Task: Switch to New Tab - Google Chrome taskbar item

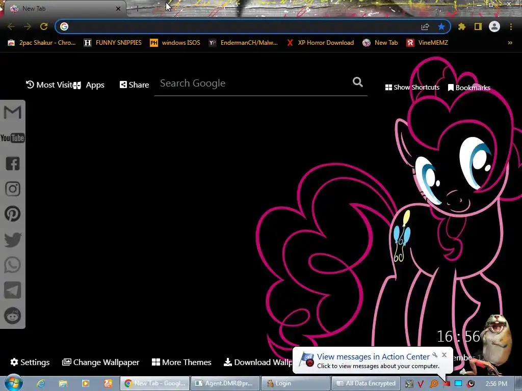Action: 154,383
